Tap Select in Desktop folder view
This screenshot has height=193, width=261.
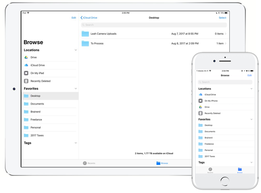(222, 18)
